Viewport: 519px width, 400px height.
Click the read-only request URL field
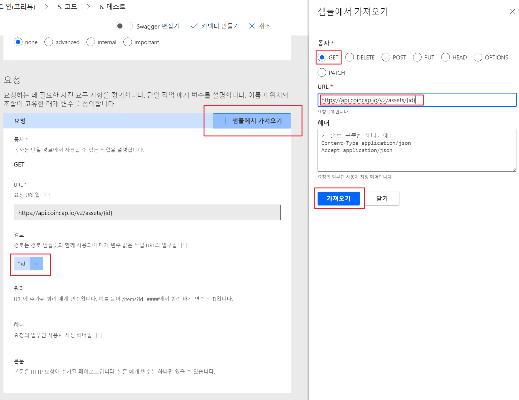[147, 212]
